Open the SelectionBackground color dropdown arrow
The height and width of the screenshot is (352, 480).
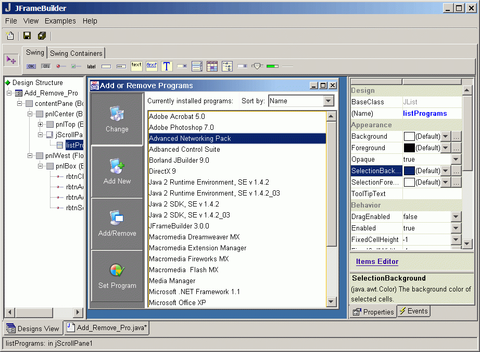coord(446,171)
